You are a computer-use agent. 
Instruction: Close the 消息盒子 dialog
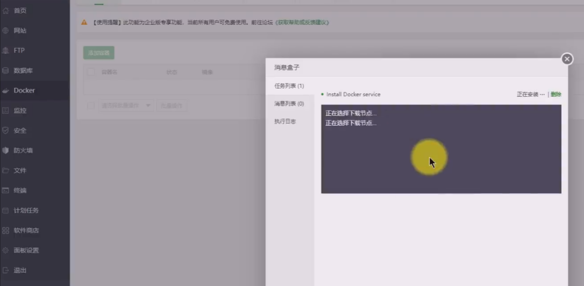point(567,59)
